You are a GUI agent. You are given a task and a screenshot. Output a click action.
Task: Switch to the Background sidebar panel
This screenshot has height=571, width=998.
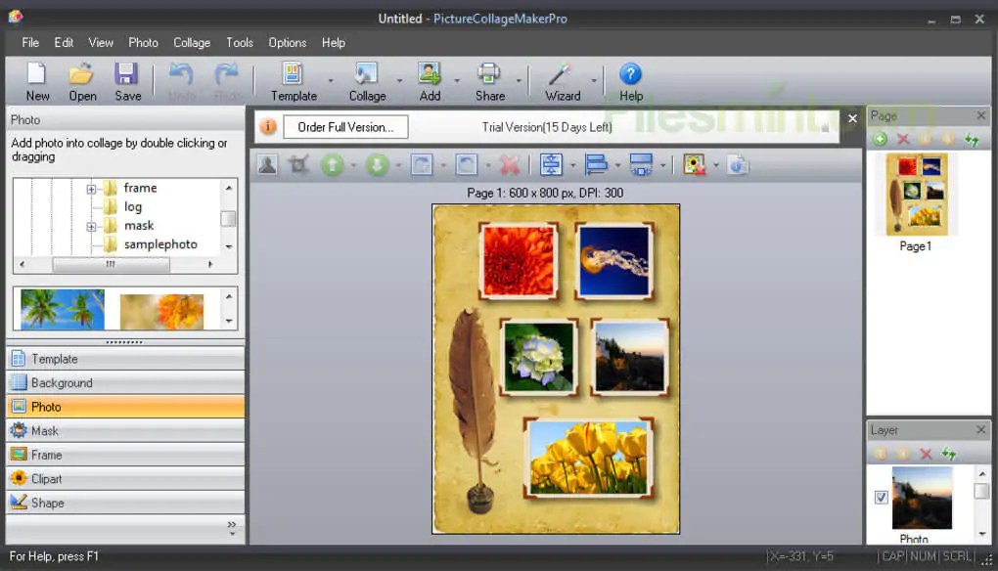pyautogui.click(x=124, y=382)
